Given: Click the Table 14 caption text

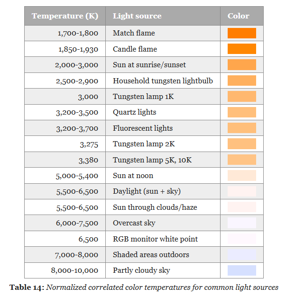Looking at the screenshot, I should [x=144, y=287].
